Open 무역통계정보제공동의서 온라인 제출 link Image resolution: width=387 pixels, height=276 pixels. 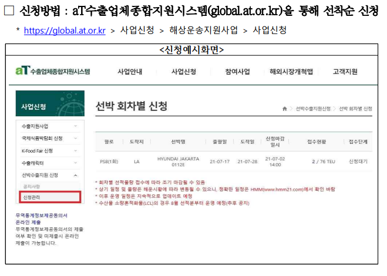[42, 218]
